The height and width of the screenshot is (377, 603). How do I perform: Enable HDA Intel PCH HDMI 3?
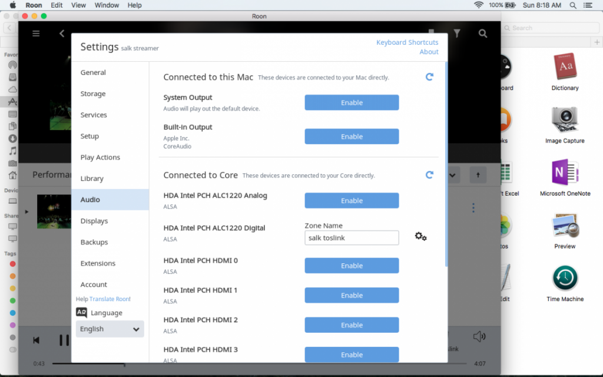pos(352,354)
